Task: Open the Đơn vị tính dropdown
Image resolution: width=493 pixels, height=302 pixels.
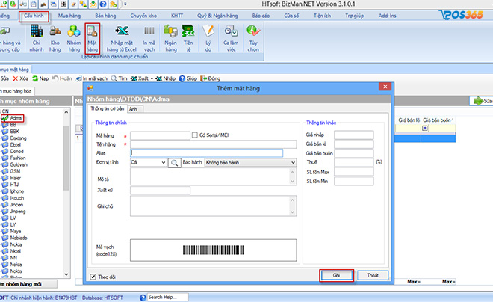Action: [x=162, y=162]
